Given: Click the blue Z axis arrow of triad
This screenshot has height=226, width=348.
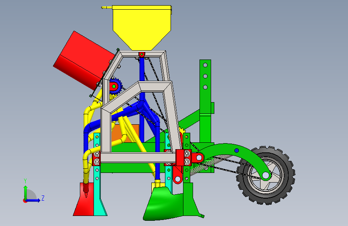Looking at the screenshot, I should pos(34,200).
